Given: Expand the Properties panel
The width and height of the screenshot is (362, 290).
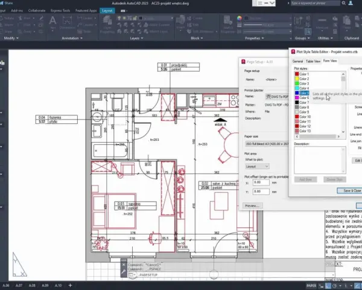Looking at the screenshot, I should point(254,38).
